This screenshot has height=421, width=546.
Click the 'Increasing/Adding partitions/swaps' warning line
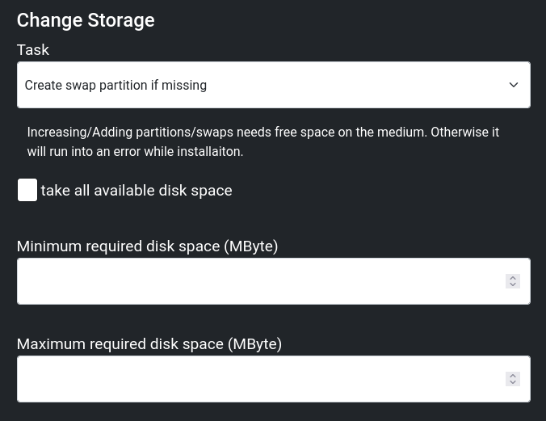click(x=262, y=132)
